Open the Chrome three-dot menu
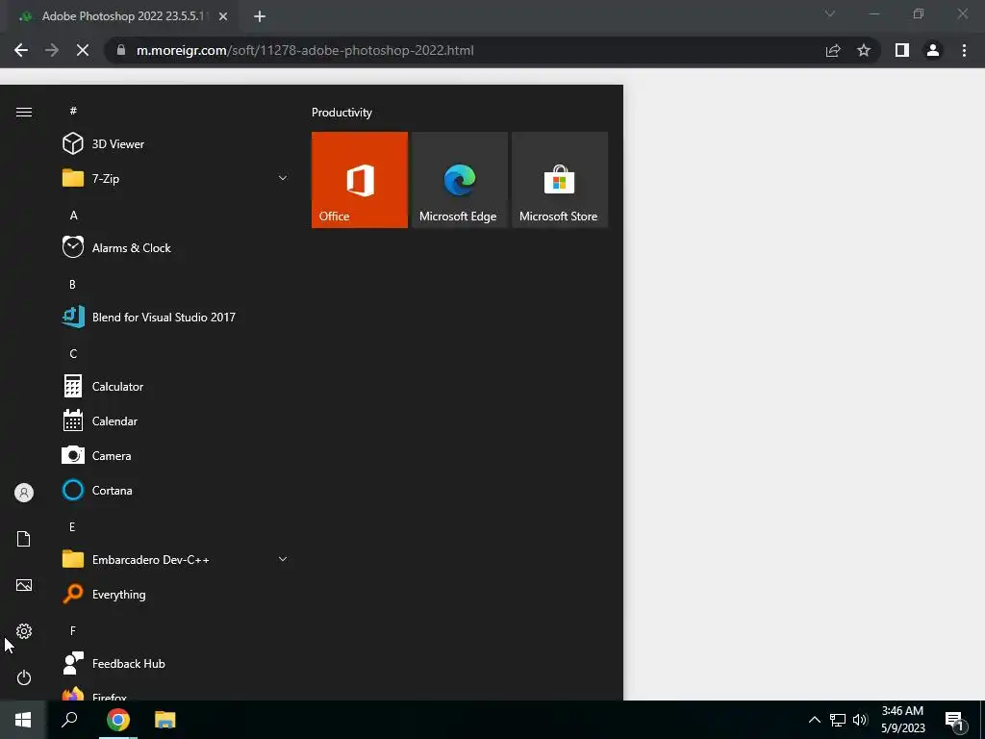 [x=964, y=50]
